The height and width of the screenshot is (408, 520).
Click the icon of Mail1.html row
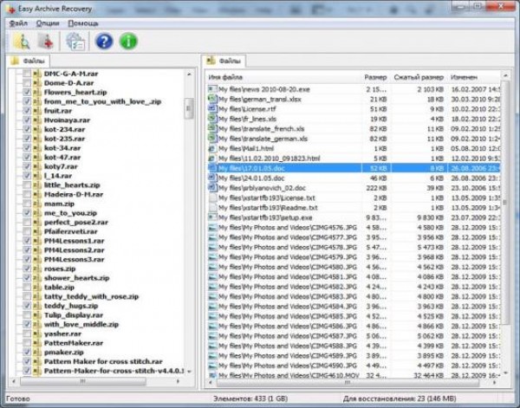pos(212,148)
